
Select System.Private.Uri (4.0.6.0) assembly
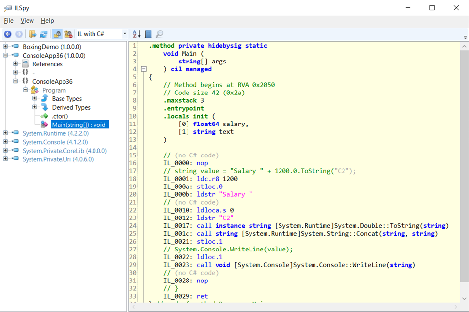(58, 159)
